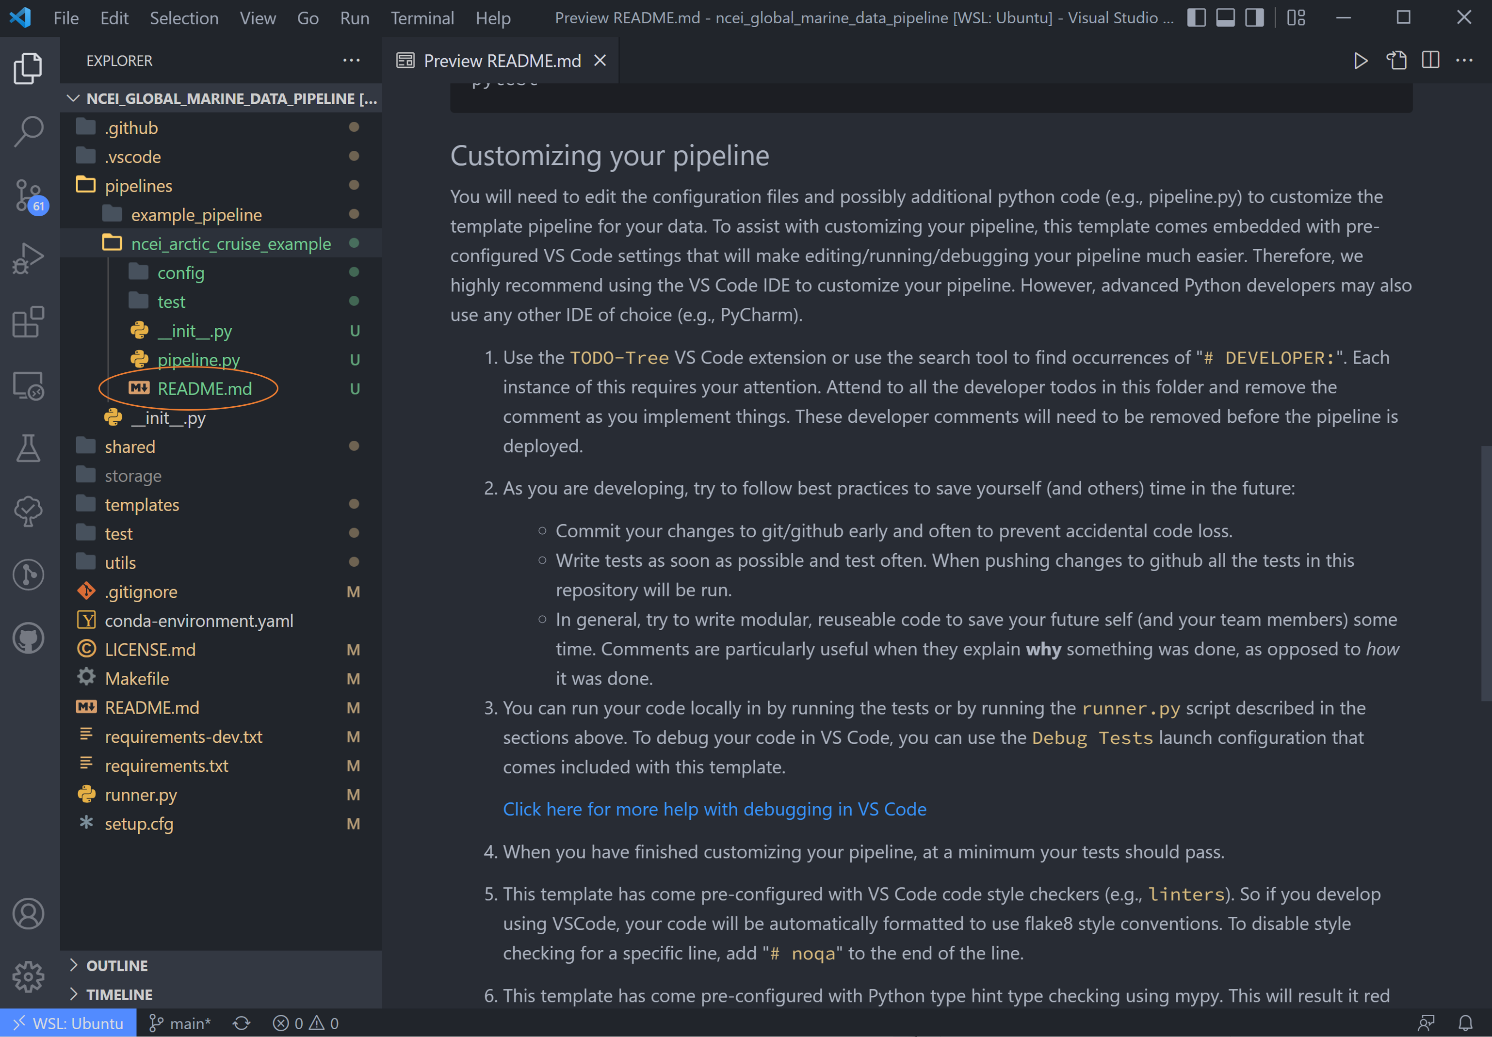
Task: Toggle the bottom Panel layout button
Action: pyautogui.click(x=1226, y=17)
